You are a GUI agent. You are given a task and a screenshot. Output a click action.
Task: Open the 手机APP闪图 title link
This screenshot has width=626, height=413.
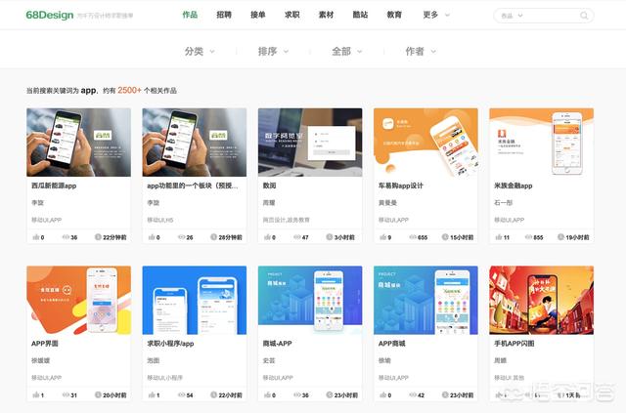point(514,344)
